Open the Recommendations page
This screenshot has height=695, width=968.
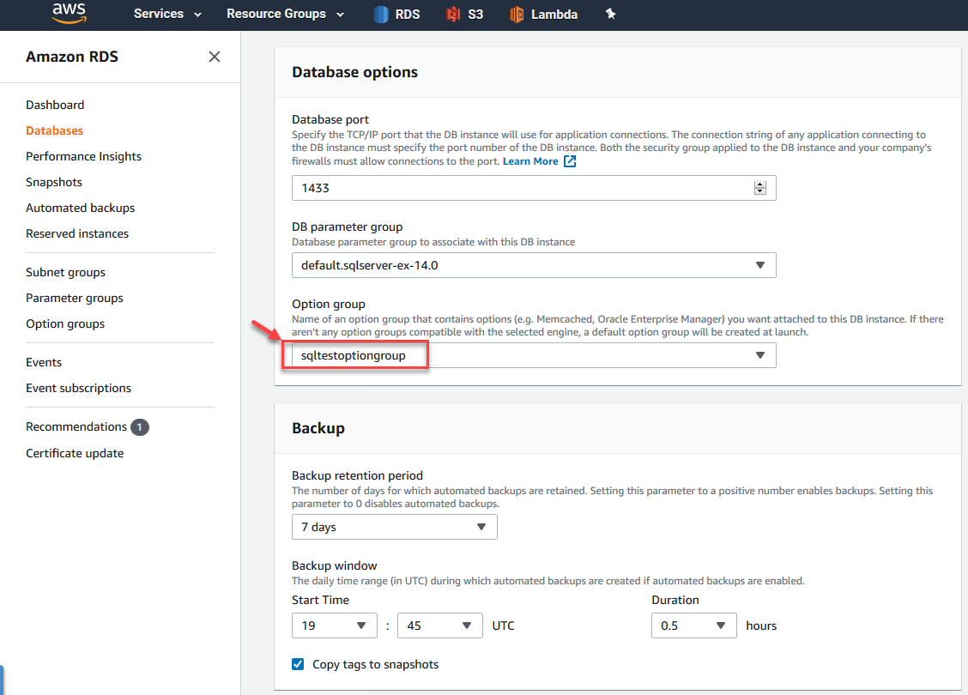tap(76, 426)
